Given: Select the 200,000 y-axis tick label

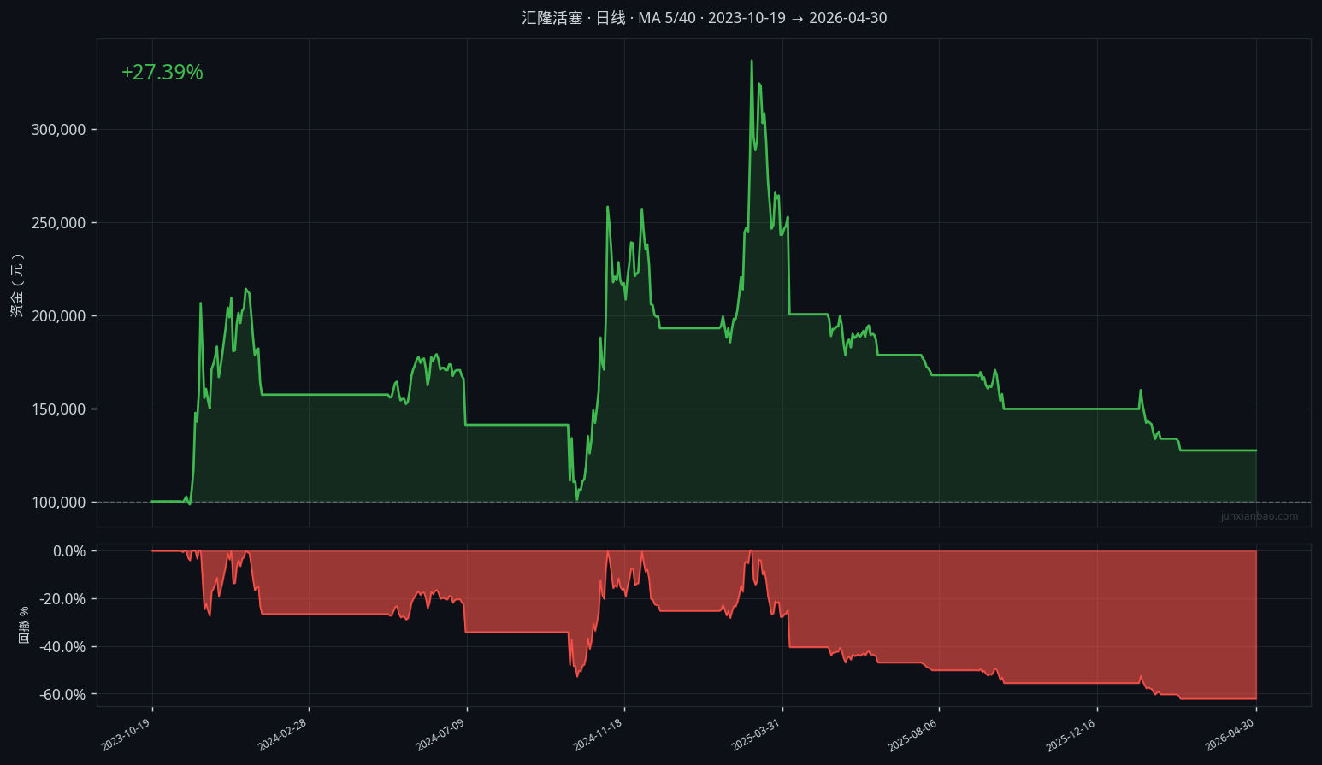Looking at the screenshot, I should (59, 316).
